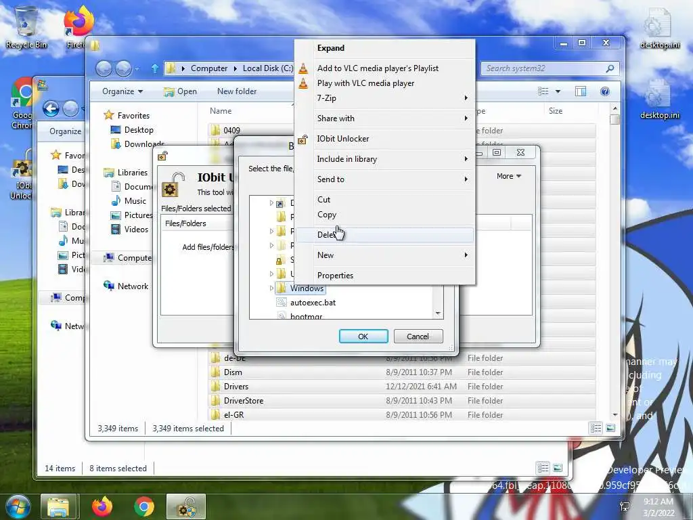Select the Drivers folder icon in file list
This screenshot has height=520, width=693.
pos(215,386)
